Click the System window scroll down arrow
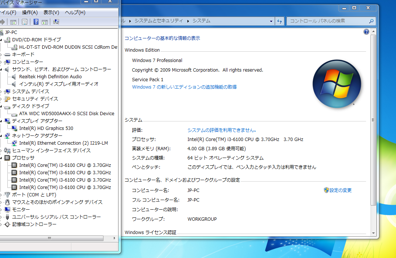 tap(373, 234)
